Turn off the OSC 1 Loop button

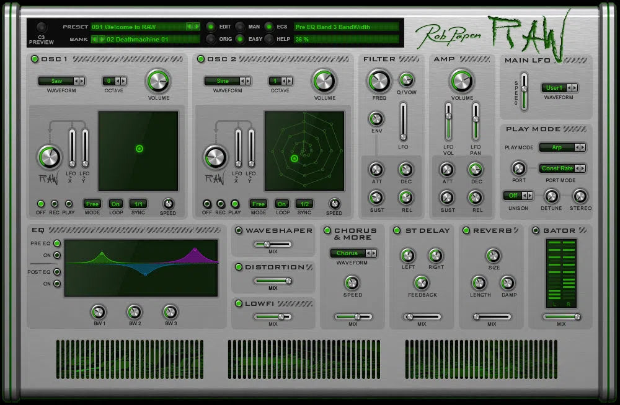click(x=117, y=204)
